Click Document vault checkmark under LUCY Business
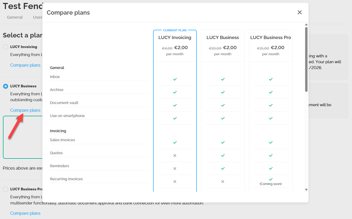Viewport: 352px width, 219px height. click(223, 105)
